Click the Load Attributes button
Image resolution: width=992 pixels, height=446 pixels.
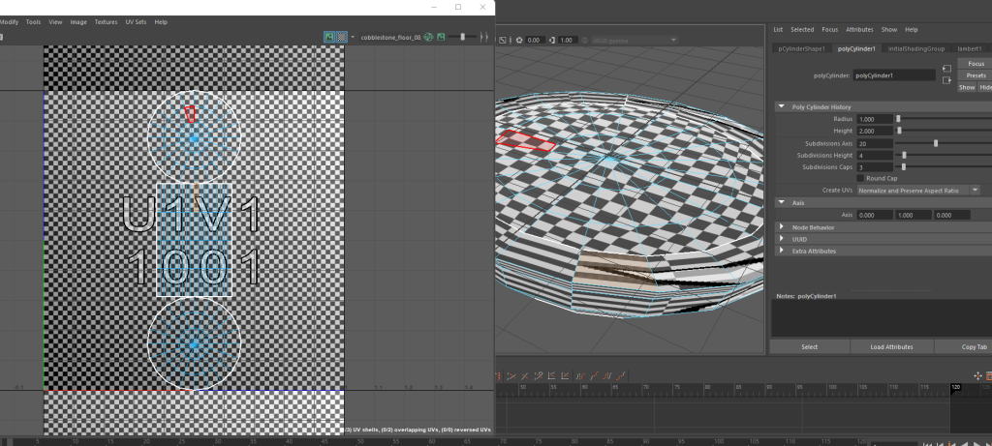pos(892,346)
